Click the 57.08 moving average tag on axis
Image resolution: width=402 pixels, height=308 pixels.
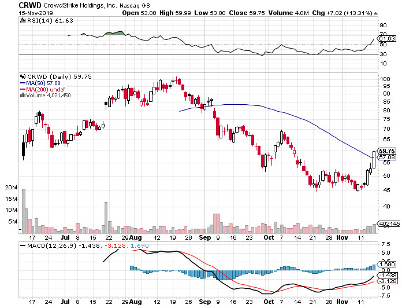point(387,157)
